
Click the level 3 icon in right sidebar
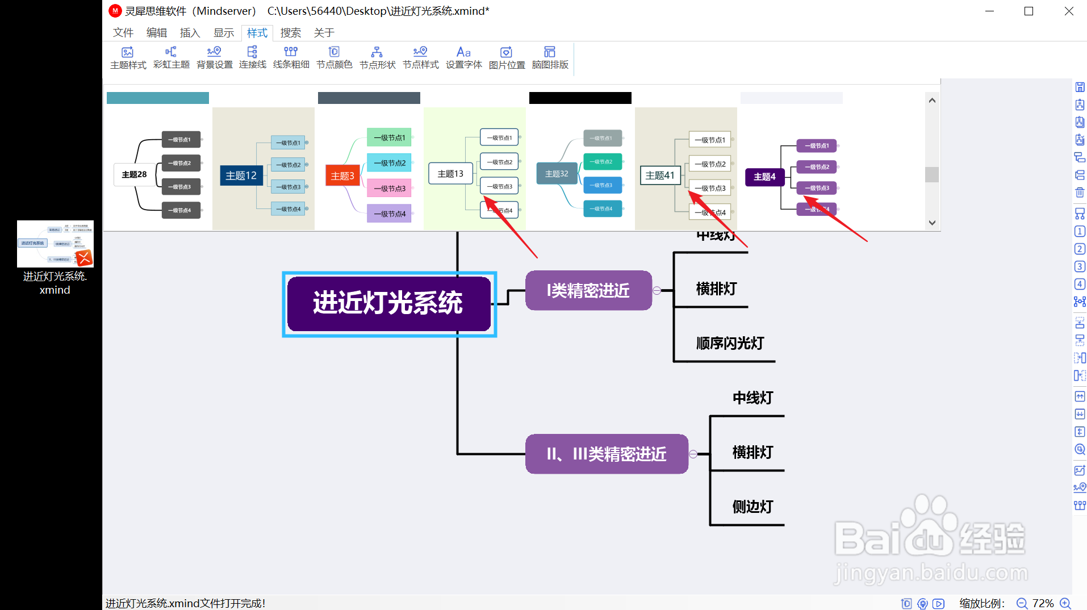(x=1080, y=266)
